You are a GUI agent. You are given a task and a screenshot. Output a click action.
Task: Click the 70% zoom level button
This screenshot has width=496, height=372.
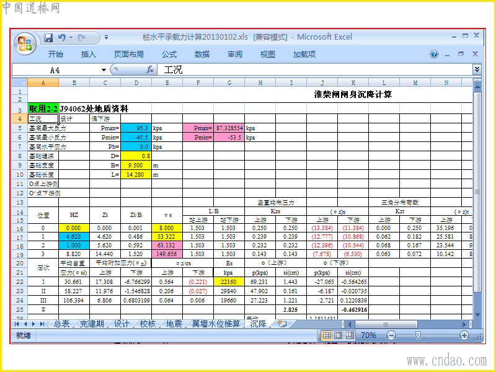(x=368, y=335)
